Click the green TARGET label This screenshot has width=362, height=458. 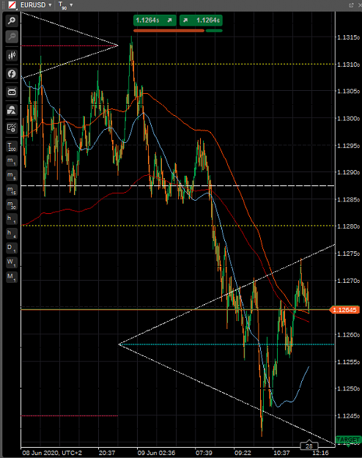[347, 440]
